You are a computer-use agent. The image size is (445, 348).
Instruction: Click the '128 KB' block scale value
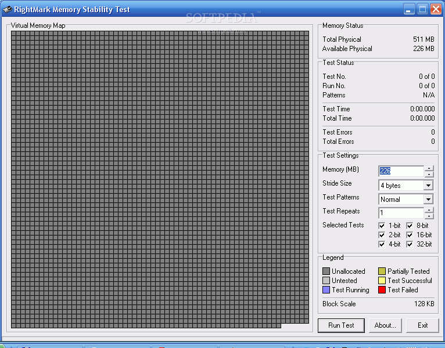[424, 304]
